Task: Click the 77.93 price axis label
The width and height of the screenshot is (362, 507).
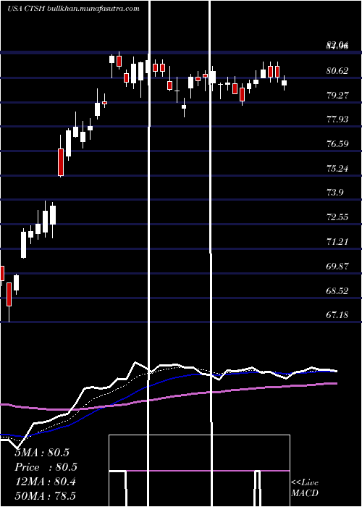Action: click(337, 120)
